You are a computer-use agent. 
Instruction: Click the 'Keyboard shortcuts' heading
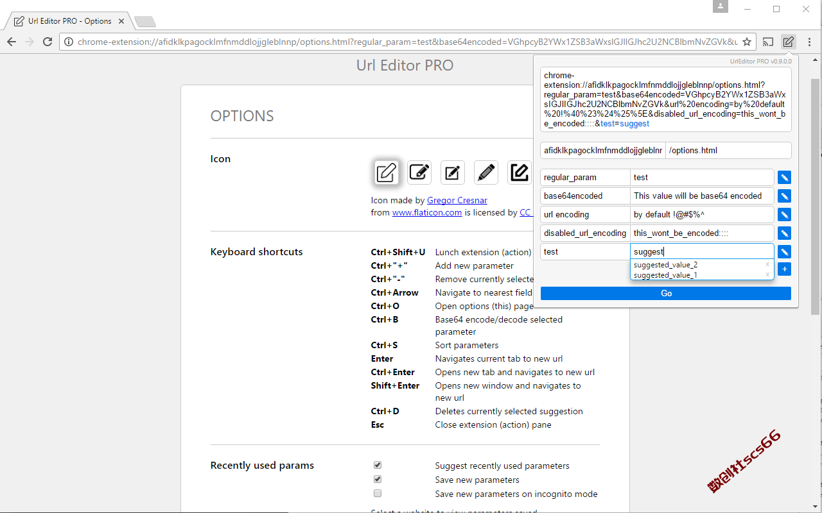(256, 252)
